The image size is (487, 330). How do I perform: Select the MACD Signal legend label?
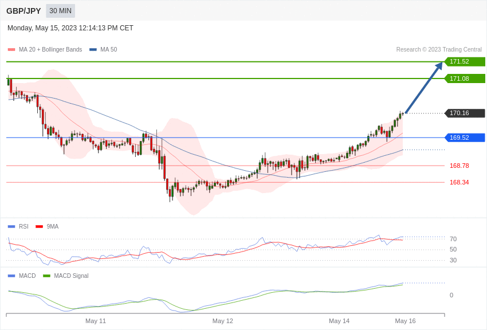coord(71,276)
